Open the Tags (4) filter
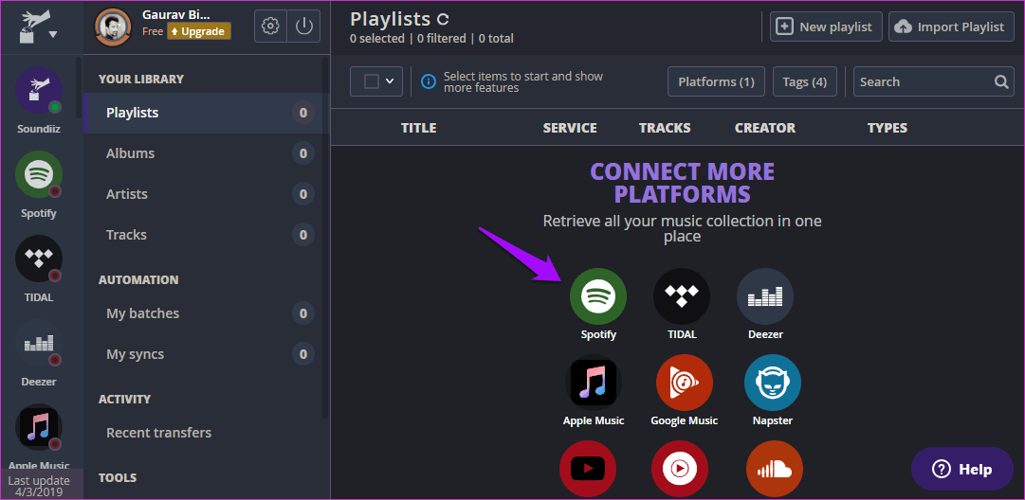 coord(805,81)
